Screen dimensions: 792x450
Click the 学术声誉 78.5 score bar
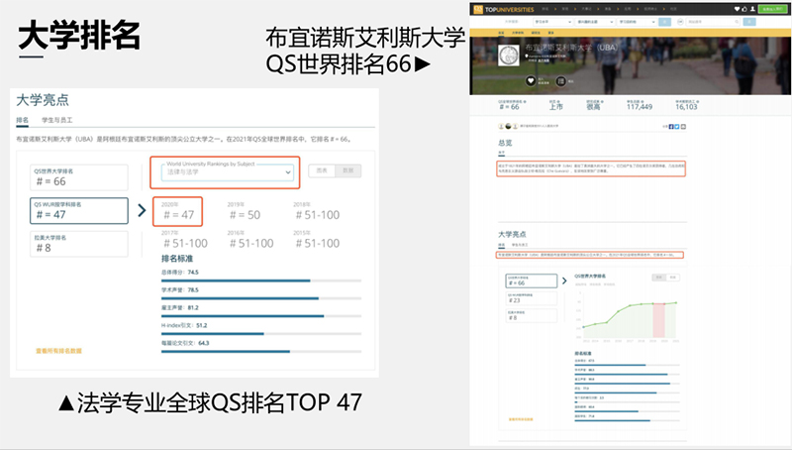click(261, 298)
